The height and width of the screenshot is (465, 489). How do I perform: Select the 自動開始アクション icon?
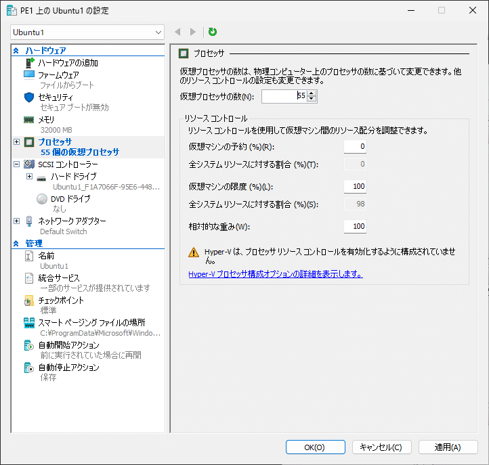pyautogui.click(x=28, y=345)
